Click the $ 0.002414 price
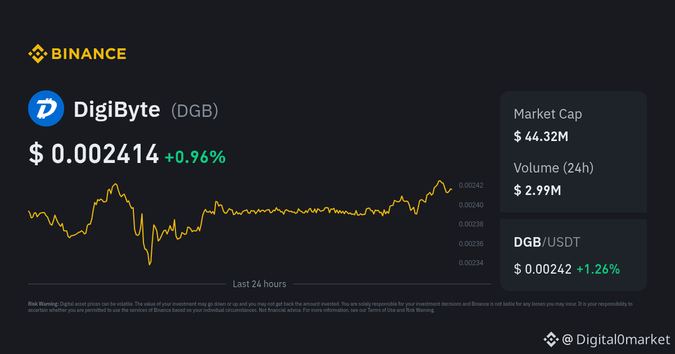The width and height of the screenshot is (675, 354). click(x=94, y=154)
